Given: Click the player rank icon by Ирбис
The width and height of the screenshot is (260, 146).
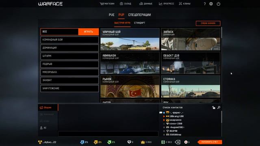Looking at the screenshot, I should coord(40,142).
